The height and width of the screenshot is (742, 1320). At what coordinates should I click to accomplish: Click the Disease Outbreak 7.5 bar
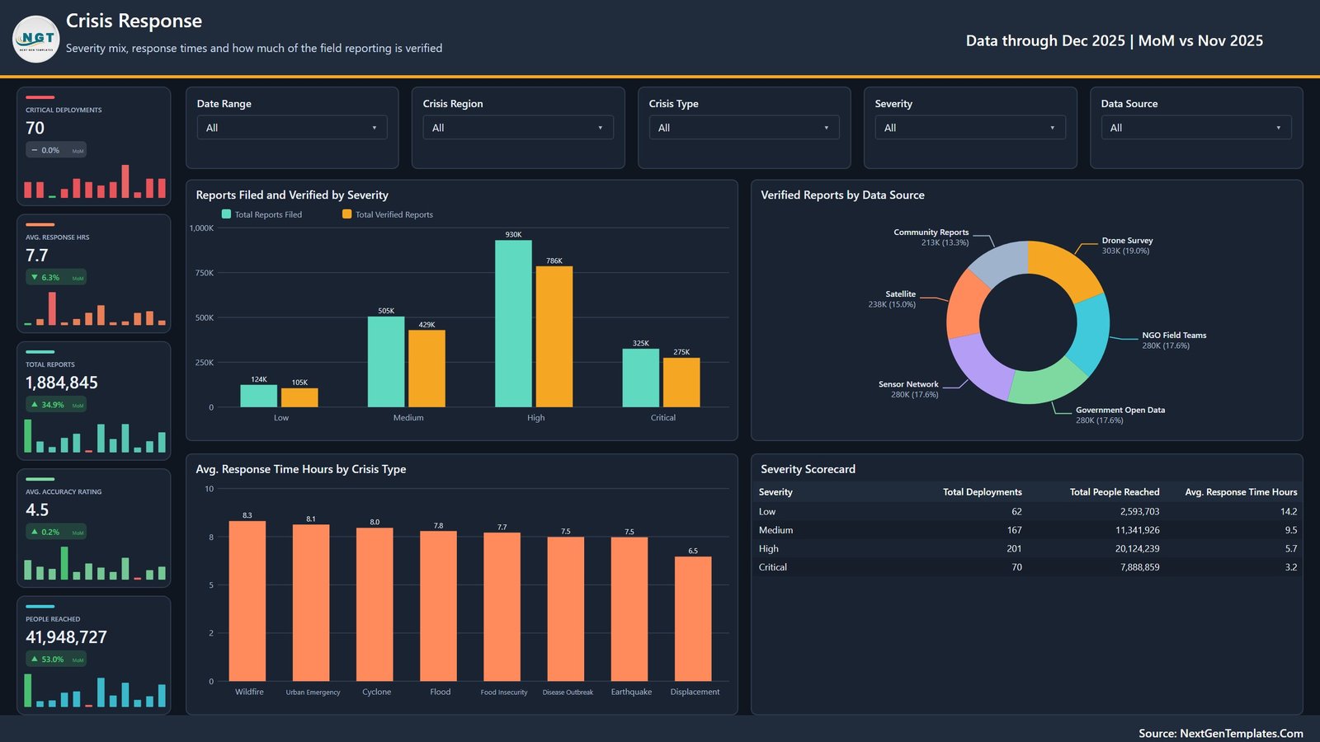[566, 609]
